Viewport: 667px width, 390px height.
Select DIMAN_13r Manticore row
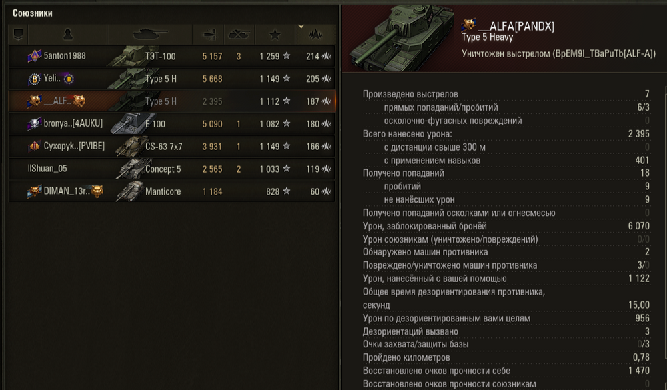coord(172,191)
